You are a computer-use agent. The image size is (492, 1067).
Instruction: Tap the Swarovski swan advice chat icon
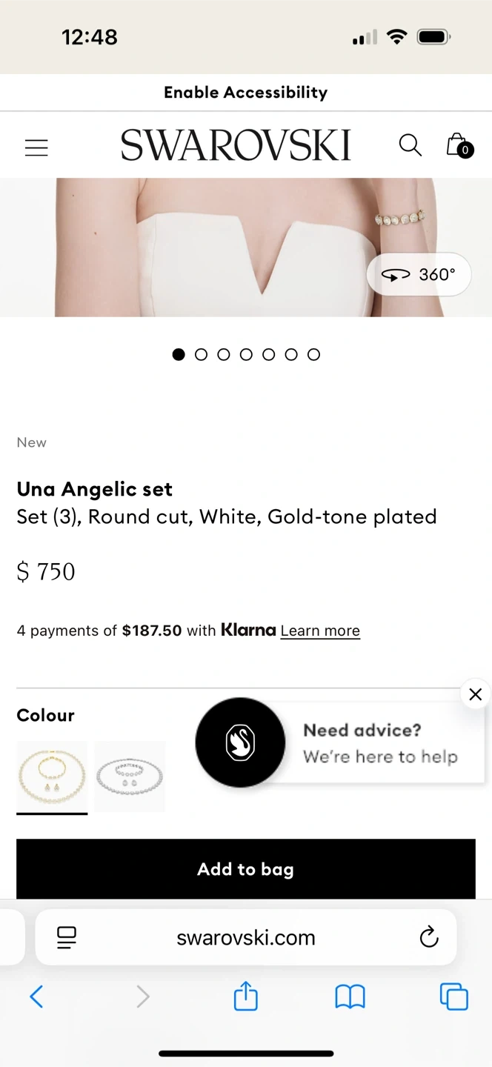[x=240, y=742]
